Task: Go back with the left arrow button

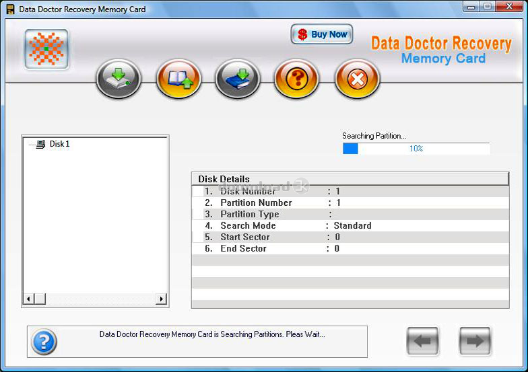Action: [x=422, y=341]
